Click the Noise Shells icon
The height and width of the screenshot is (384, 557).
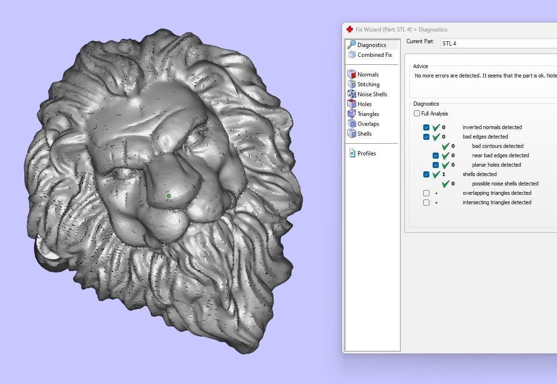point(351,94)
